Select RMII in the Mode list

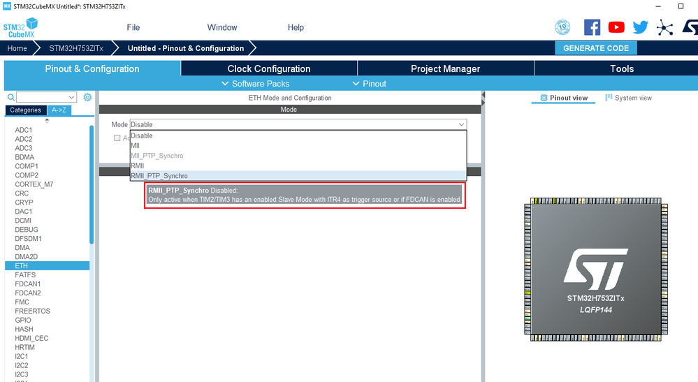point(298,166)
